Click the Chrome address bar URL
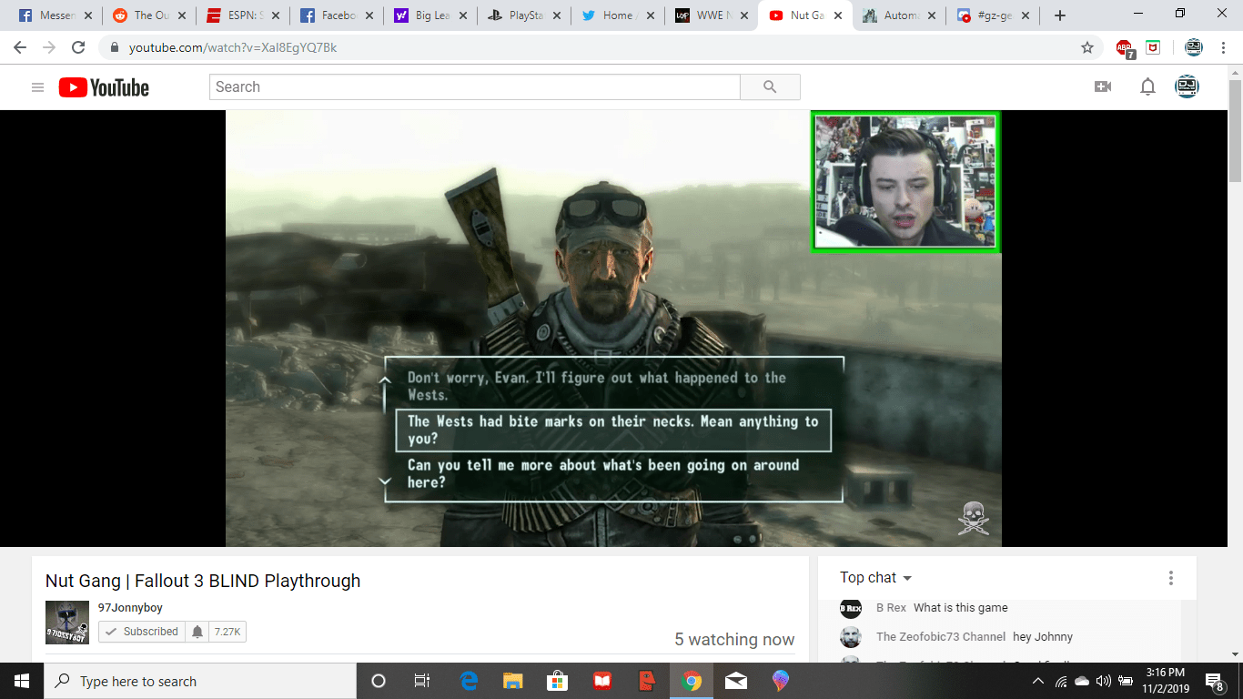This screenshot has height=699, width=1243. [232, 47]
